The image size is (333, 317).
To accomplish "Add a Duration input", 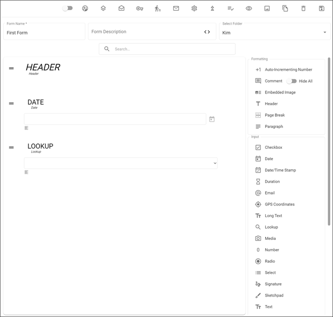I will tap(267, 182).
